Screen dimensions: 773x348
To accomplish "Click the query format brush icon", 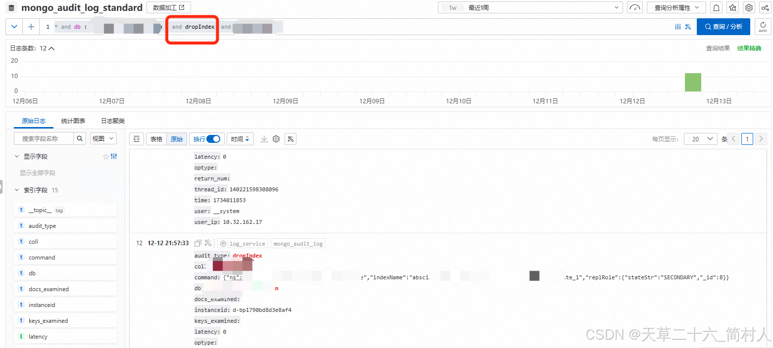I will coord(688,27).
